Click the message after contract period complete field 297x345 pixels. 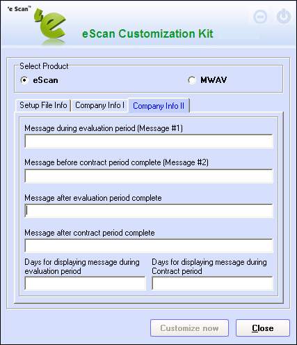coord(149,245)
